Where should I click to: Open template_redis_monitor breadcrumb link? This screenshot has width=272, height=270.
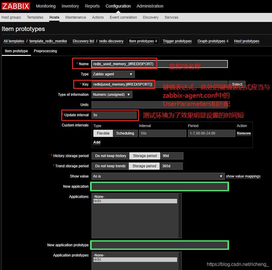tap(48, 41)
